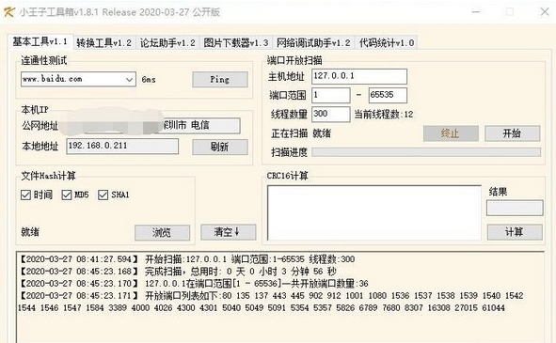Click the port range start field with 1
The image size is (556, 343).
coord(331,95)
